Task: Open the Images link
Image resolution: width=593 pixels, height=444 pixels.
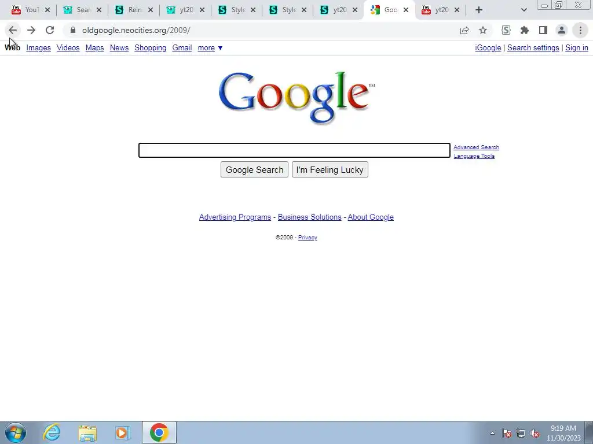Action: coord(39,48)
